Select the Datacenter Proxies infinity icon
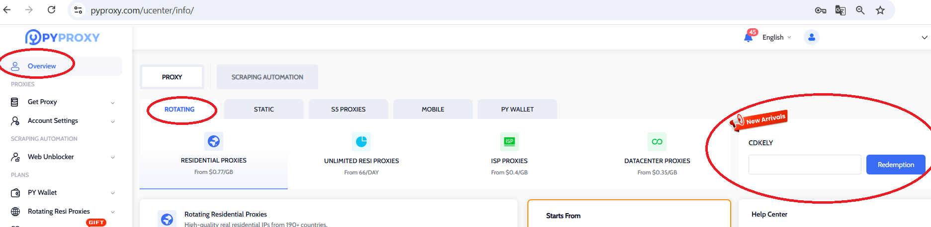 657,142
